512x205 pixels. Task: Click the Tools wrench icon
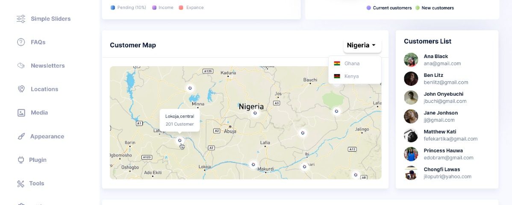coord(21,184)
